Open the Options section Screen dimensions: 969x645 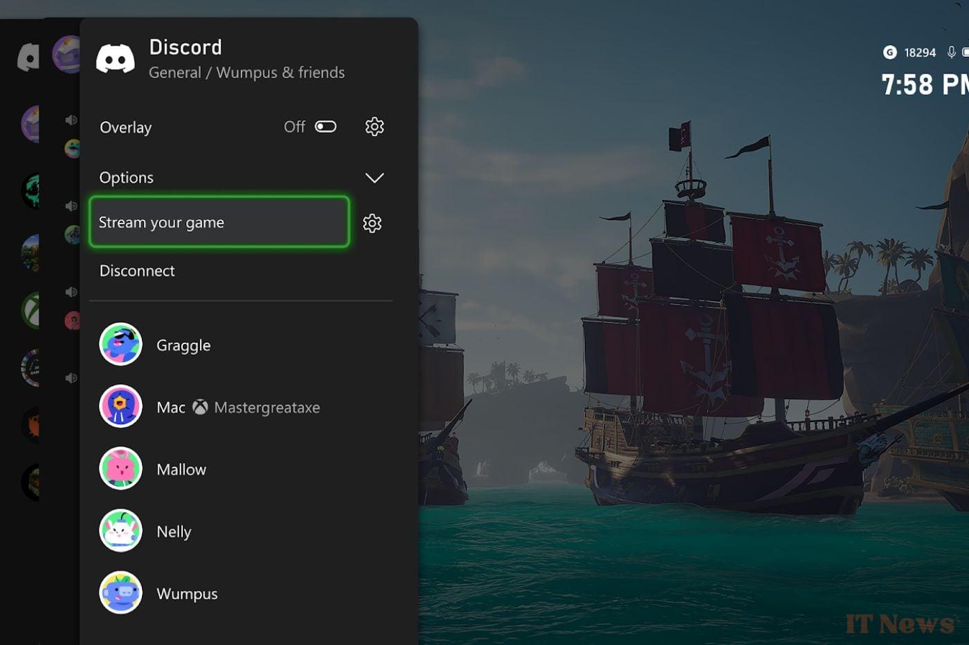click(127, 178)
